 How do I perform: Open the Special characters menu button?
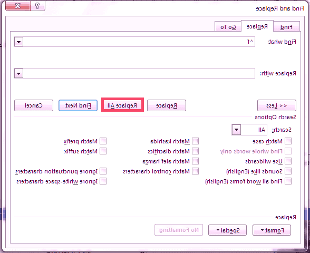[x=227, y=230]
